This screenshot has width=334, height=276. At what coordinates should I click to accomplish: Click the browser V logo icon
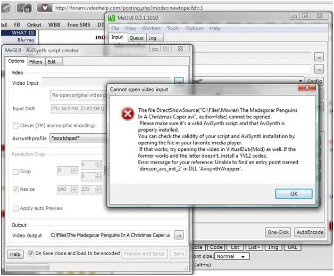point(44,8)
